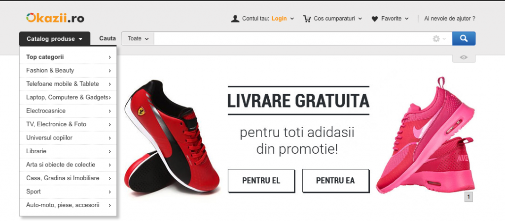Image resolution: width=505 pixels, height=221 pixels.
Task: Toggle the eye visibility tab below search
Action: click(464, 57)
